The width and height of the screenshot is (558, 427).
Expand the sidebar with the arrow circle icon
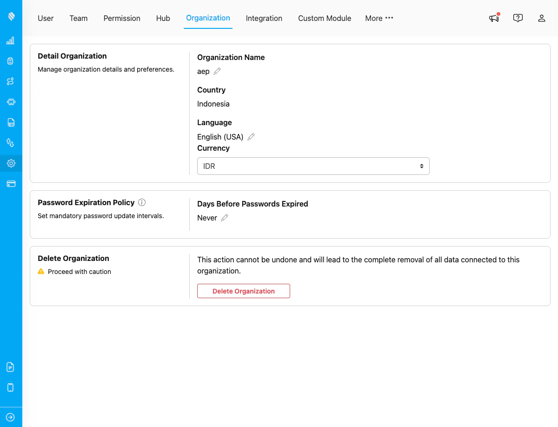pyautogui.click(x=11, y=417)
